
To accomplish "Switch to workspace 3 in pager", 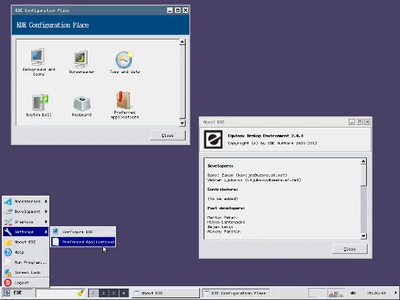I will pos(114,293).
